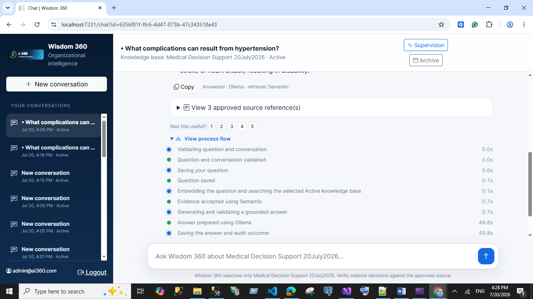
Task: Rate usefulness as 5
Action: (x=252, y=127)
